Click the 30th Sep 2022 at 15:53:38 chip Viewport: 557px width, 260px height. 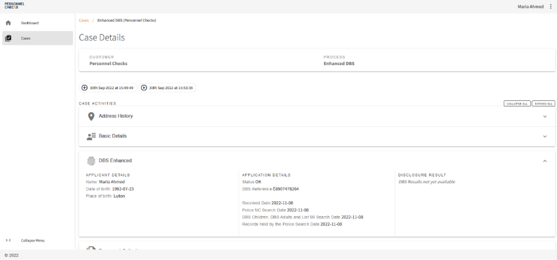pos(167,88)
